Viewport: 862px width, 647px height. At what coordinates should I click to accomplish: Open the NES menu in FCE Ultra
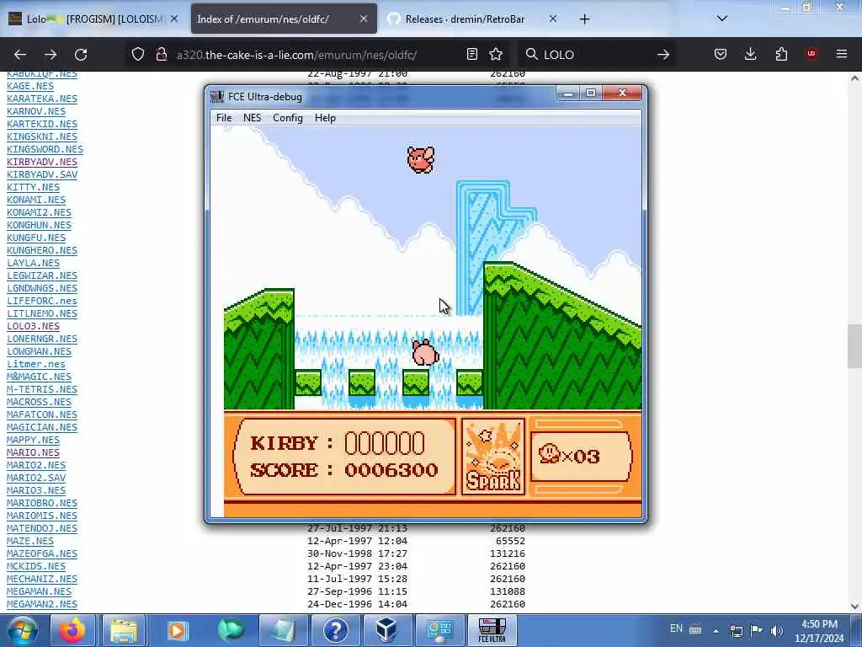[252, 118]
